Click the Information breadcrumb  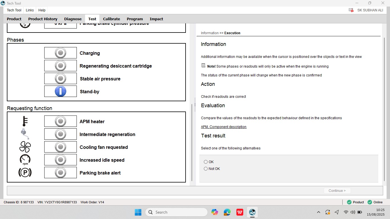pos(210,33)
